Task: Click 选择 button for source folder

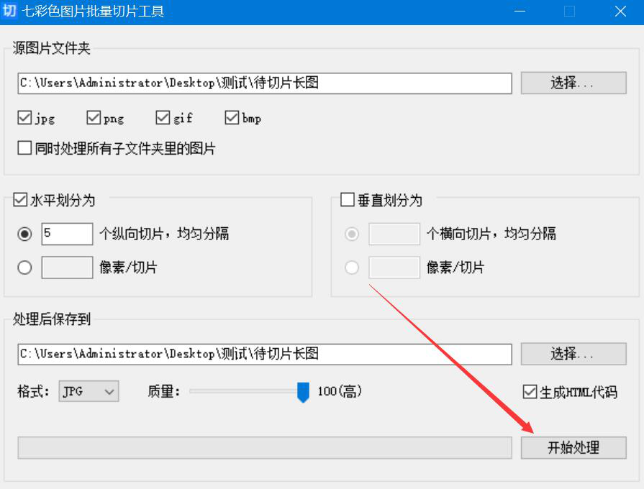Action: click(573, 83)
